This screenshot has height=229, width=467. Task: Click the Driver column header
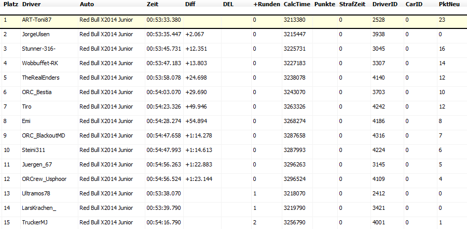[x=31, y=4]
